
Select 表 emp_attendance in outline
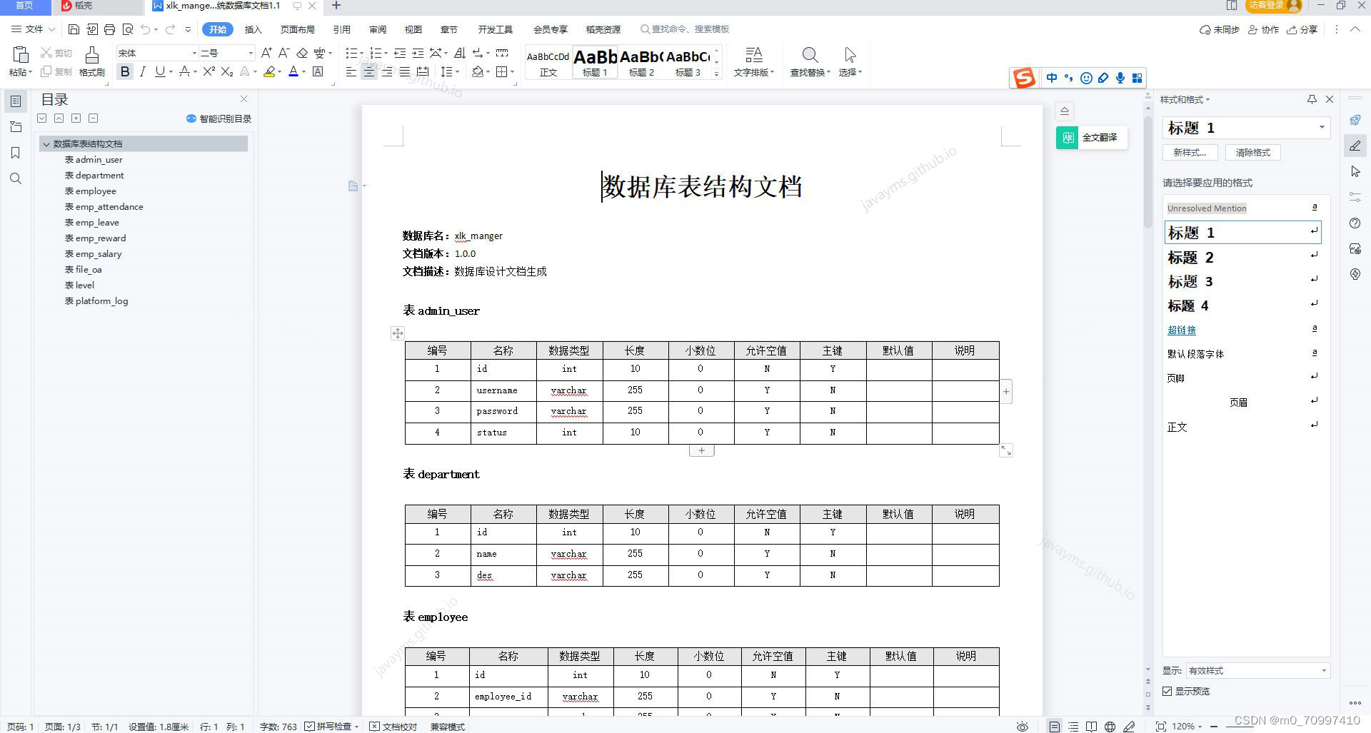pyautogui.click(x=104, y=207)
